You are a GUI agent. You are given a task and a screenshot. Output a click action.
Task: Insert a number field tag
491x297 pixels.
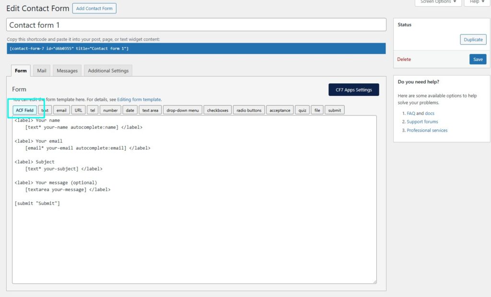(110, 110)
